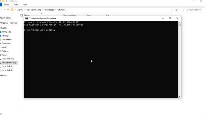The height and width of the screenshot is (115, 205).
Task: Click the Microsoft Windows version text
Action: (x=52, y=22)
